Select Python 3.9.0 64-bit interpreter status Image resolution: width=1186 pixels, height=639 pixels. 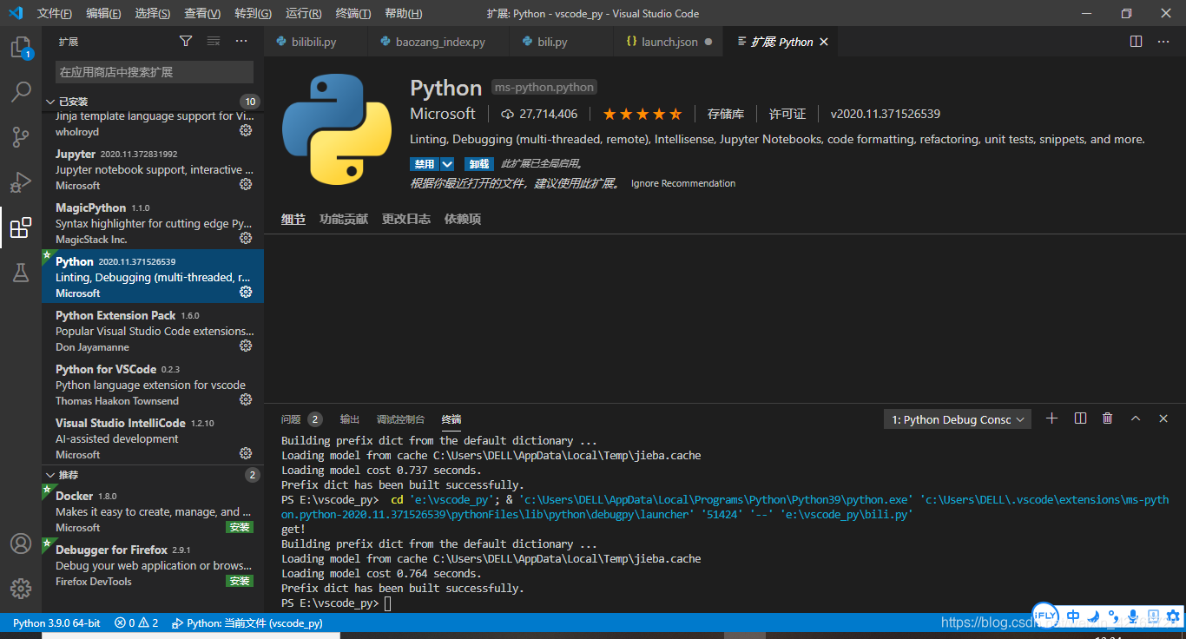[x=56, y=623]
